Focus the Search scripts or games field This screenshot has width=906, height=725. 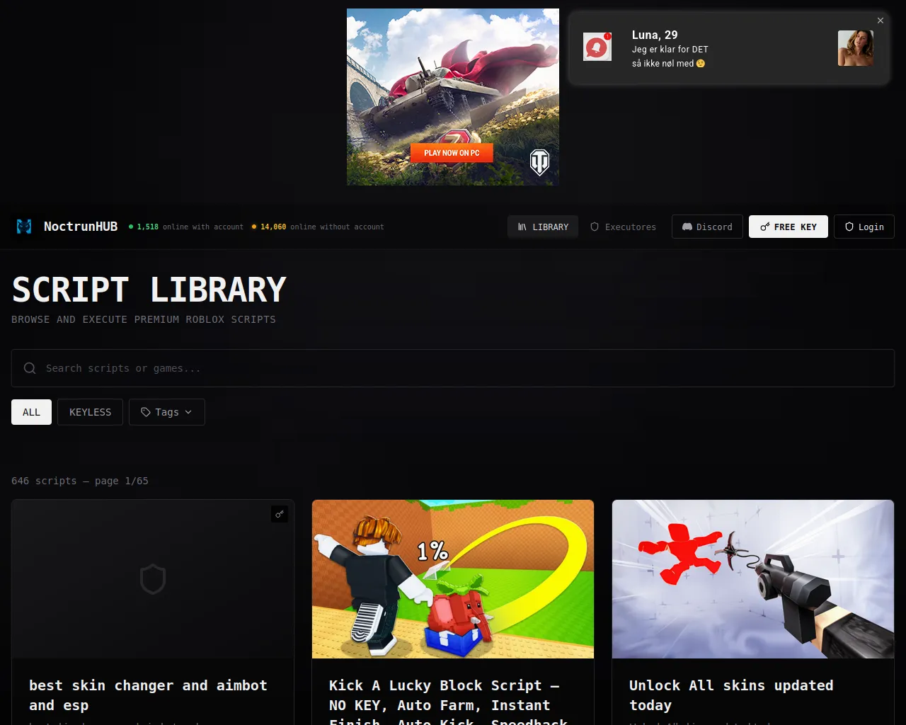coord(453,368)
